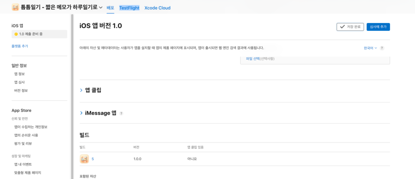Click the 심사에 추가 button

tap(378, 27)
